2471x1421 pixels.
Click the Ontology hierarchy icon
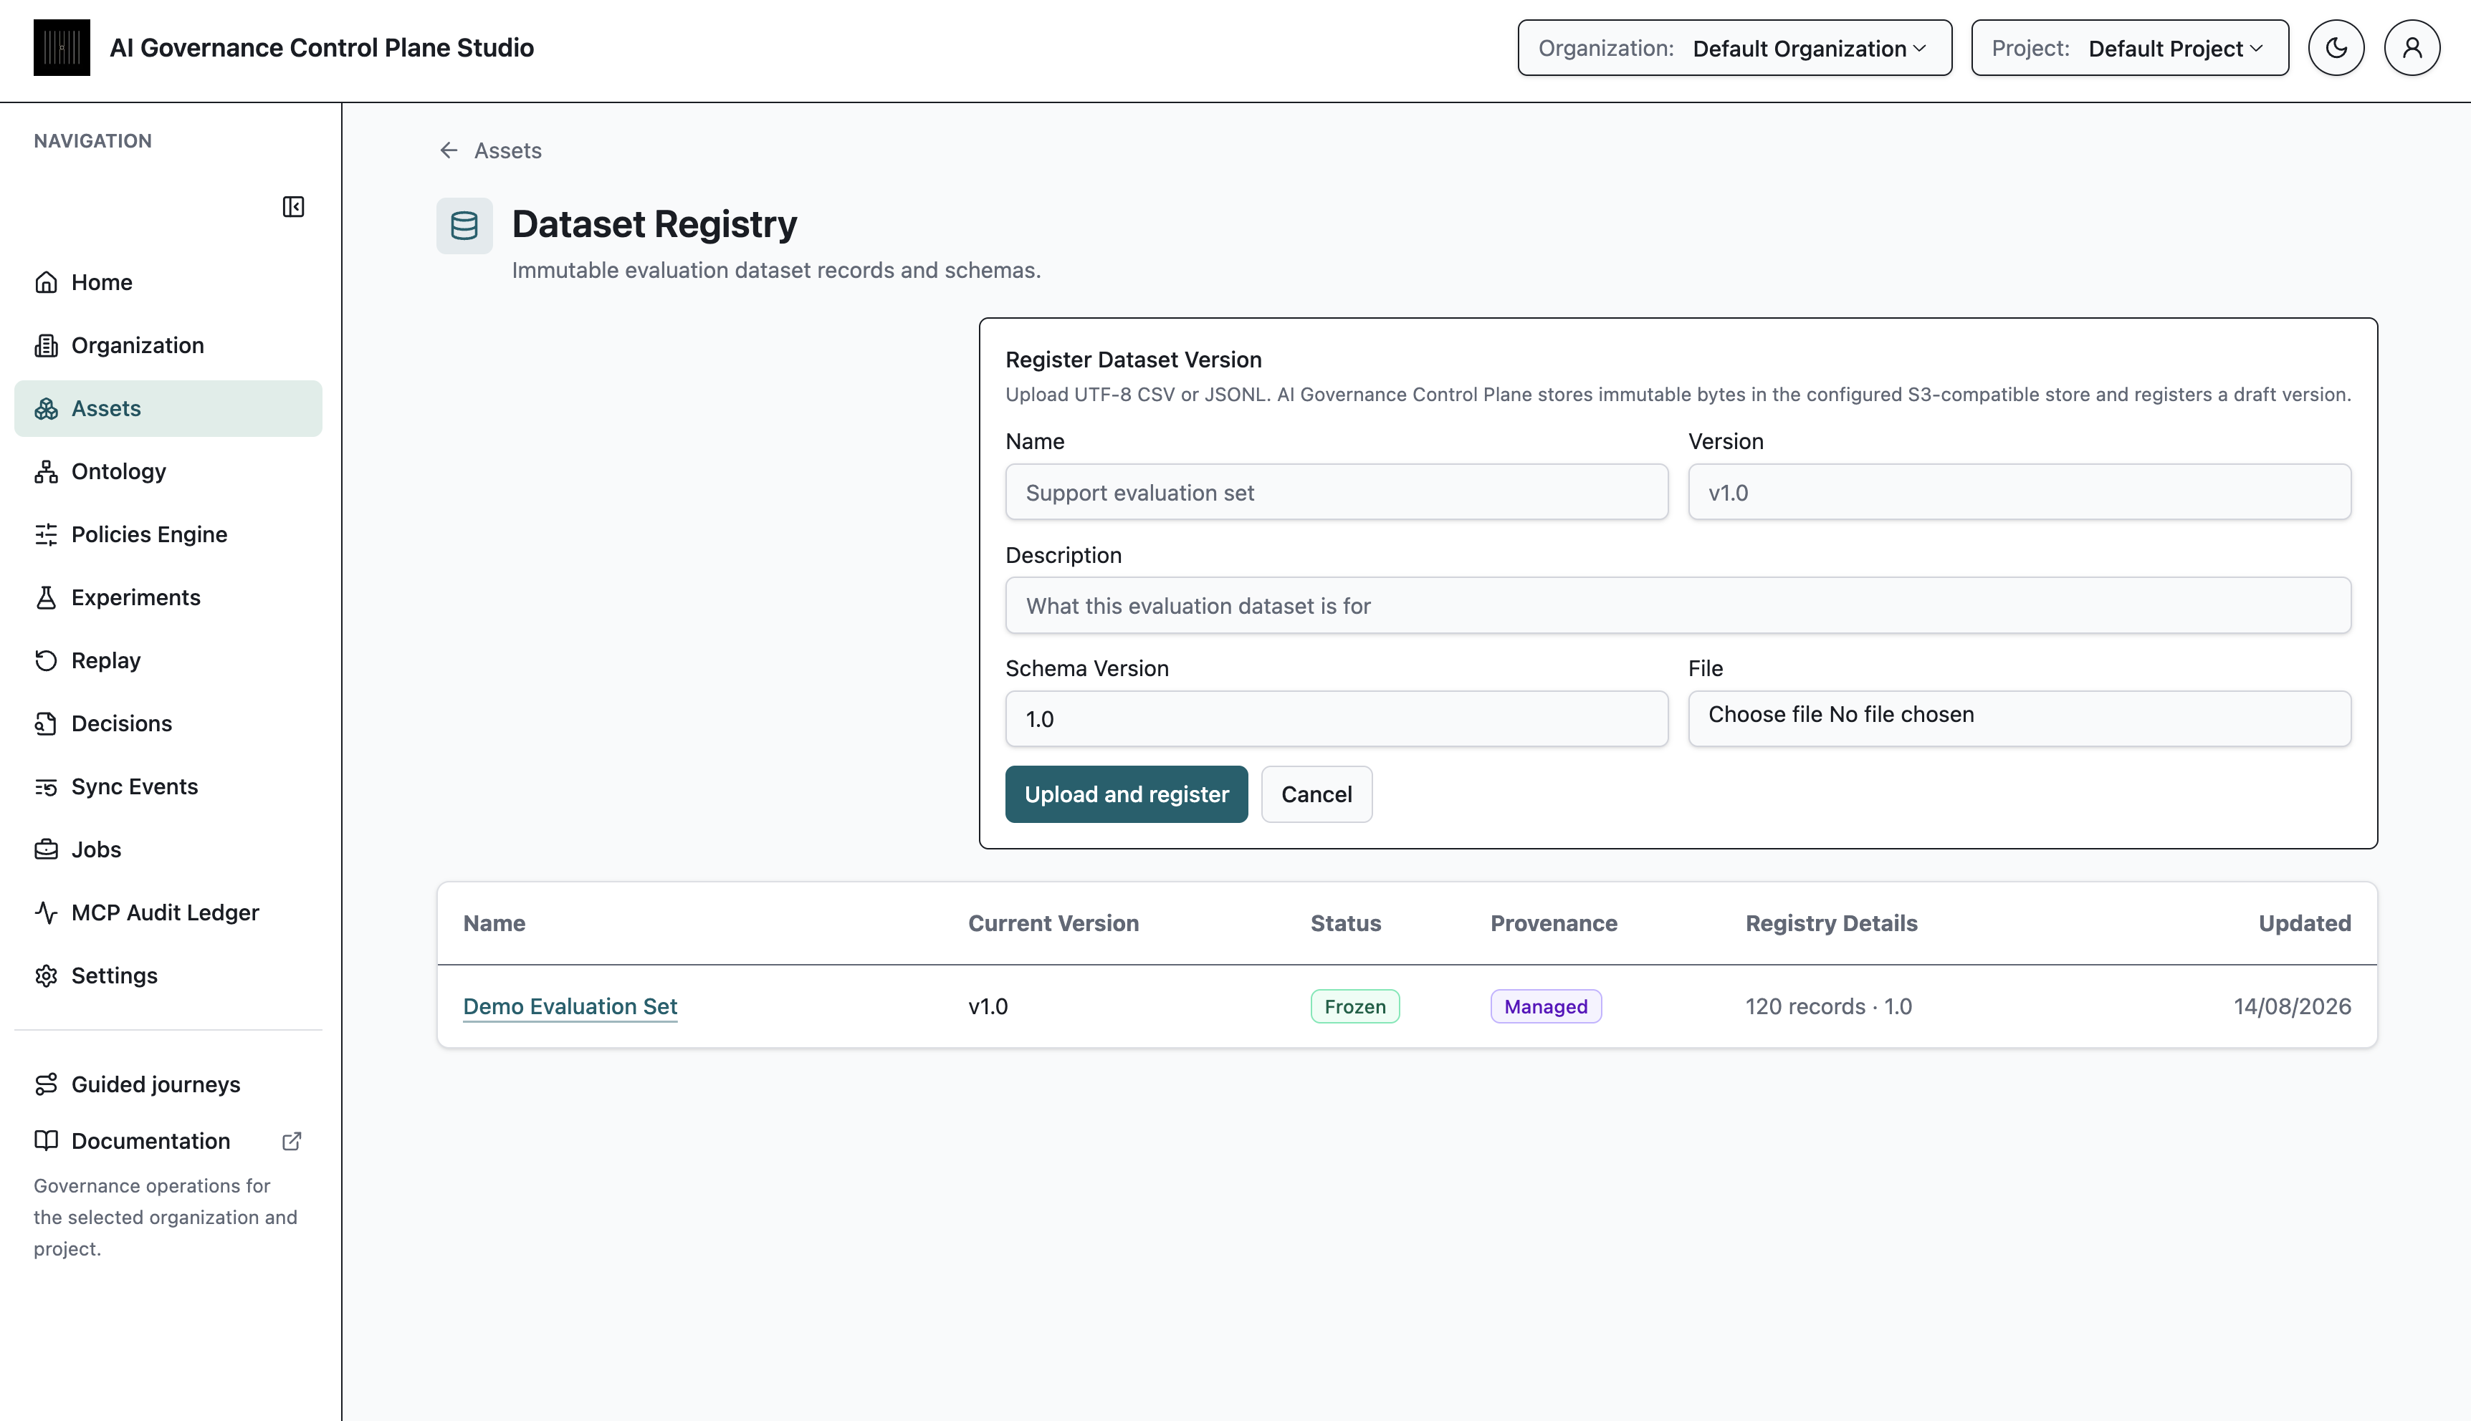click(46, 471)
